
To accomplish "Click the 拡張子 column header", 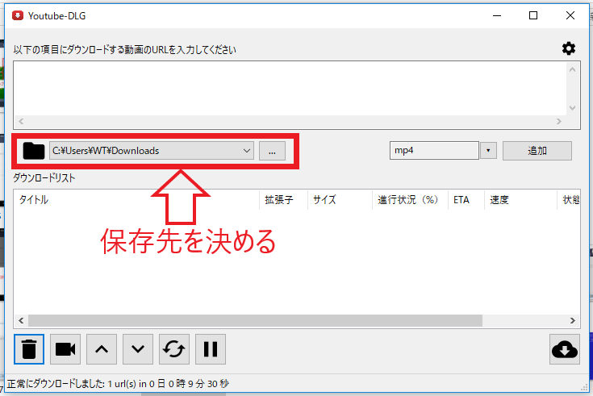I will pos(284,200).
